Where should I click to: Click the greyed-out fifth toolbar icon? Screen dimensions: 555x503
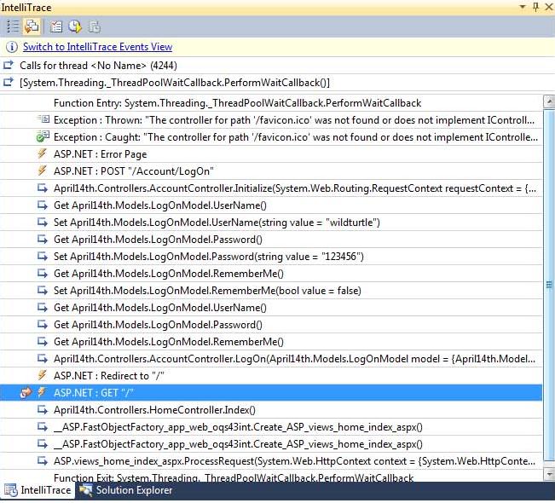[x=94, y=26]
